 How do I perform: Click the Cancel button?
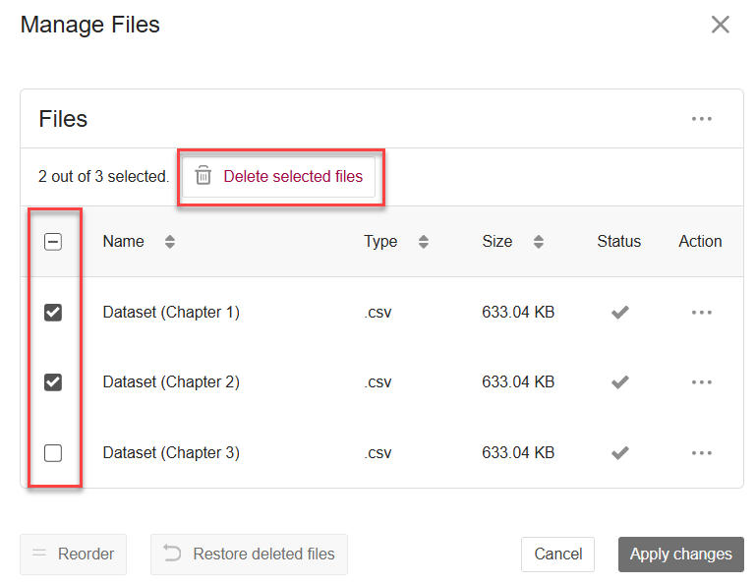(557, 554)
